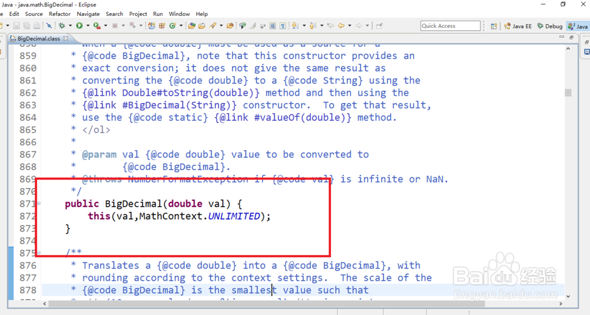Click the New Java Project icon
This screenshot has height=315, width=590.
point(152,25)
